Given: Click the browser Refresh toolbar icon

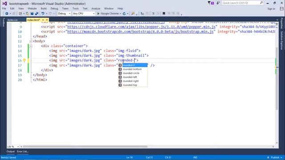Looking at the screenshot, I should click(x=124, y=14).
